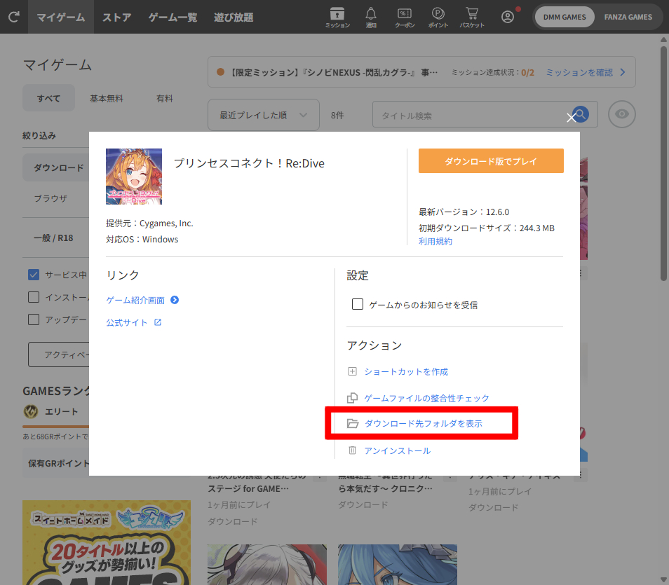
Task: Select ダウンロード in sidebar filter
Action: click(x=56, y=167)
